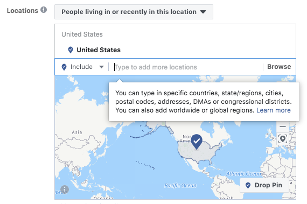307x204 pixels.
Task: Expand the Include dropdown arrow
Action: tap(101, 67)
